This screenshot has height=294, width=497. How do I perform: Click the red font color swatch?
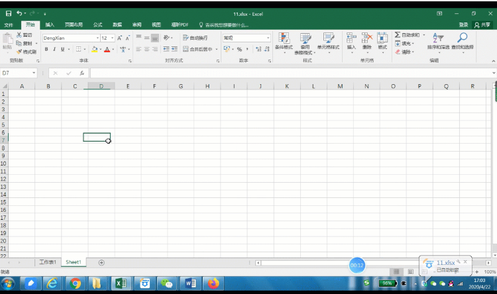106,49
